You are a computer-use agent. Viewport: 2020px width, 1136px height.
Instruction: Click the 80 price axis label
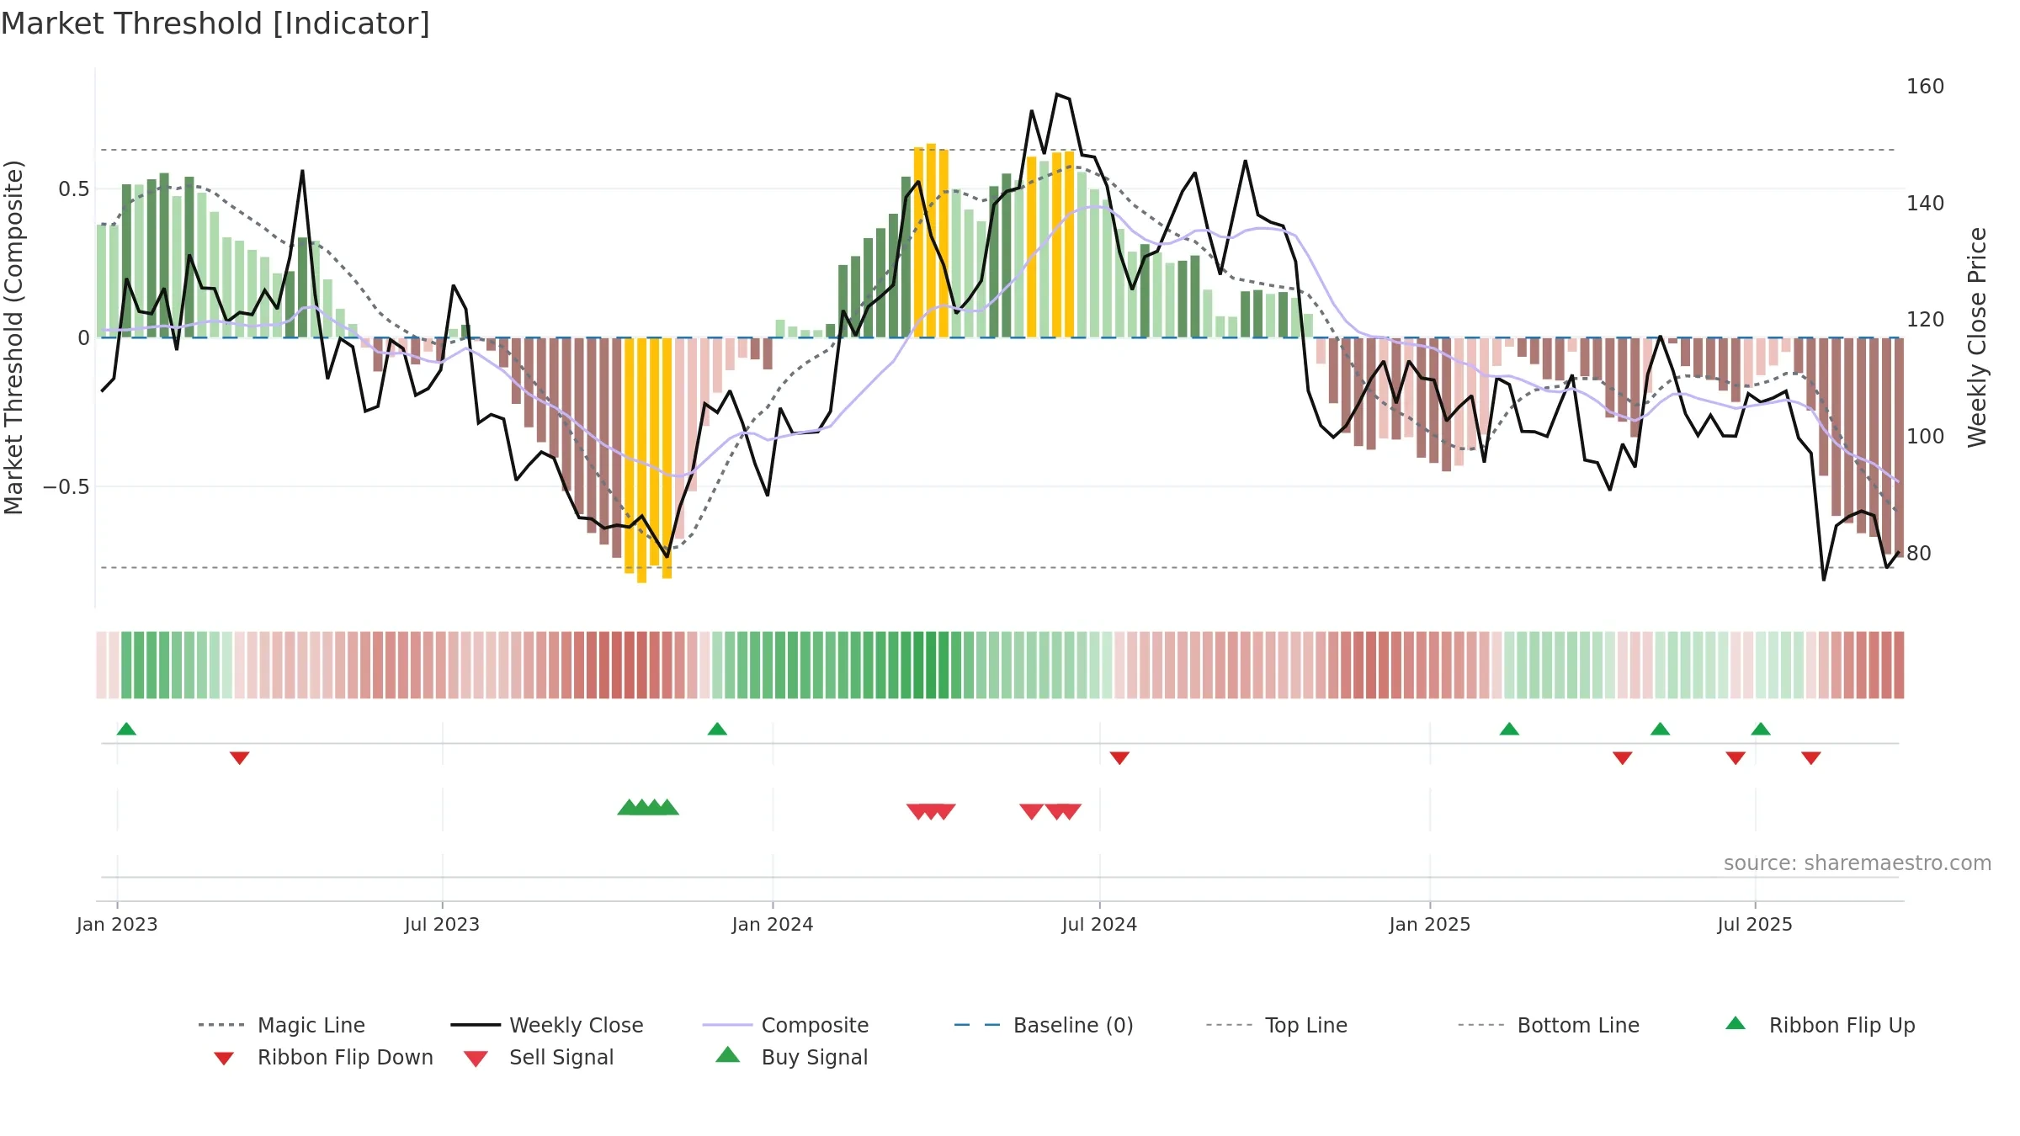point(1919,554)
